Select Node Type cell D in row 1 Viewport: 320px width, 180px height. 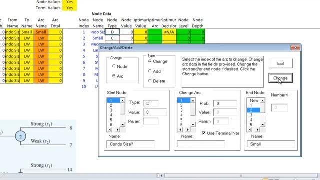(112, 32)
